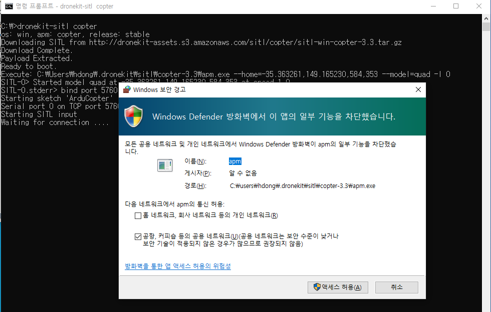
Task: Click the 'Payload Extracted.' console line
Action: tap(37, 58)
